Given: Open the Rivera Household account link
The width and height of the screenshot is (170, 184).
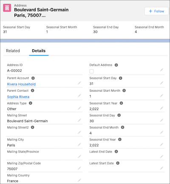Looking at the screenshot, I should point(21,84).
